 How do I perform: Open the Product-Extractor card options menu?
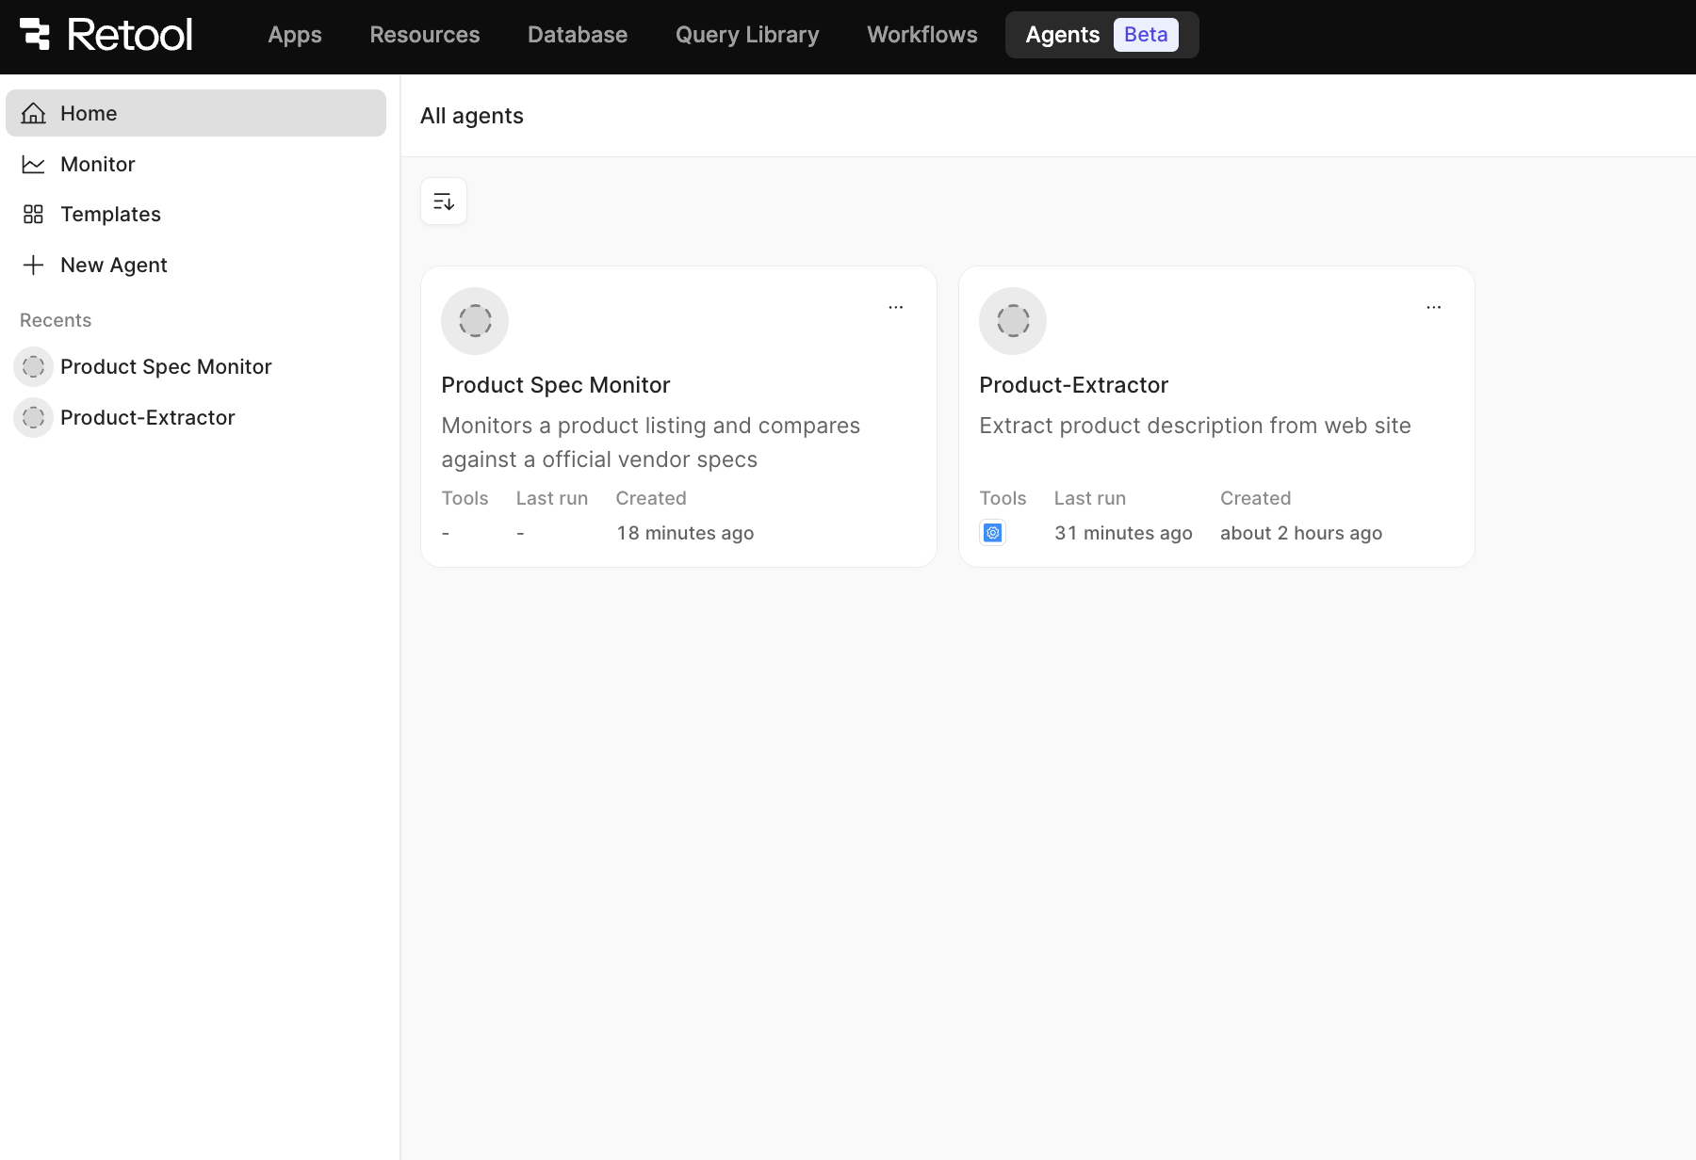(1434, 307)
